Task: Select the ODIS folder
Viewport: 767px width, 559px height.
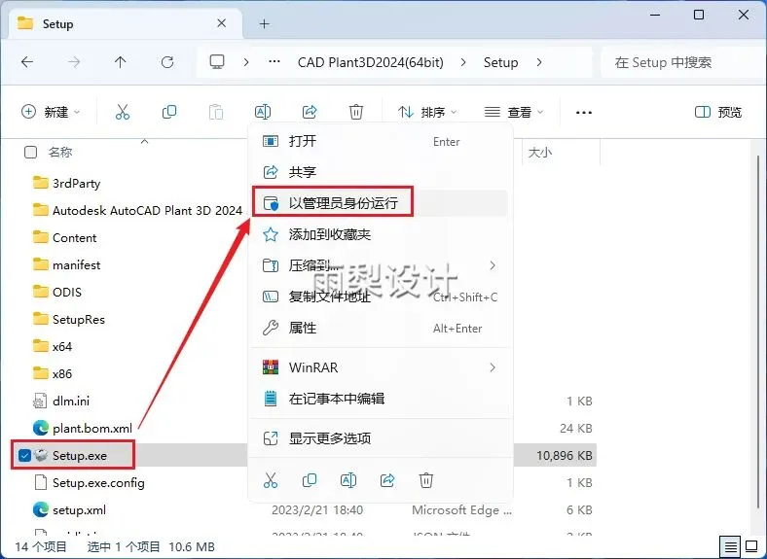Action: pos(57,293)
